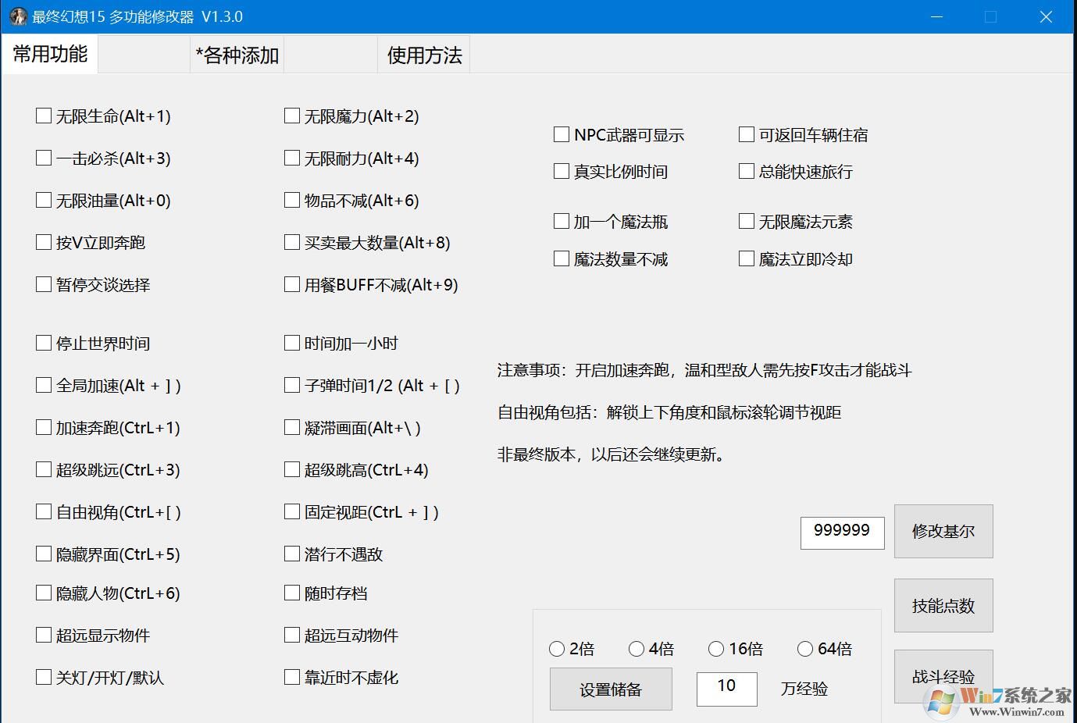This screenshot has width=1077, height=723.
Task: Enable 超级跳高(CtrL+4)
Action: [x=291, y=468]
